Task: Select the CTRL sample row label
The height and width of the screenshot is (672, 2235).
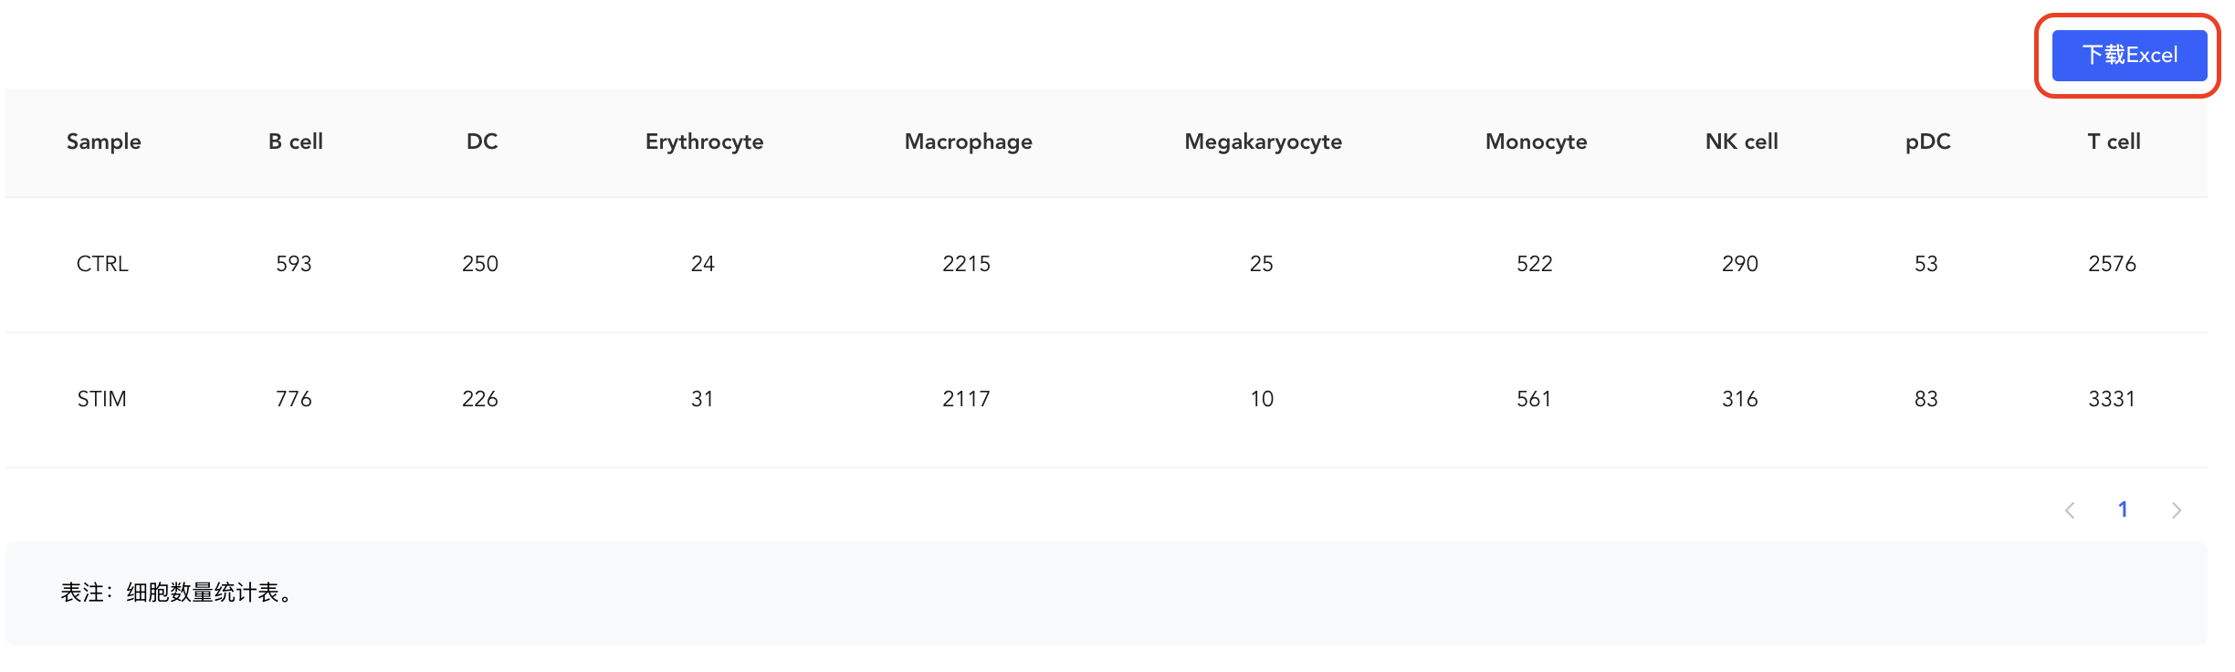Action: coord(102,264)
